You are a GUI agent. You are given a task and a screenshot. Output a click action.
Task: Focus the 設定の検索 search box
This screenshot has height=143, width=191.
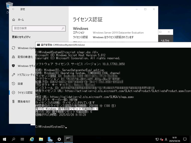pos(39,28)
